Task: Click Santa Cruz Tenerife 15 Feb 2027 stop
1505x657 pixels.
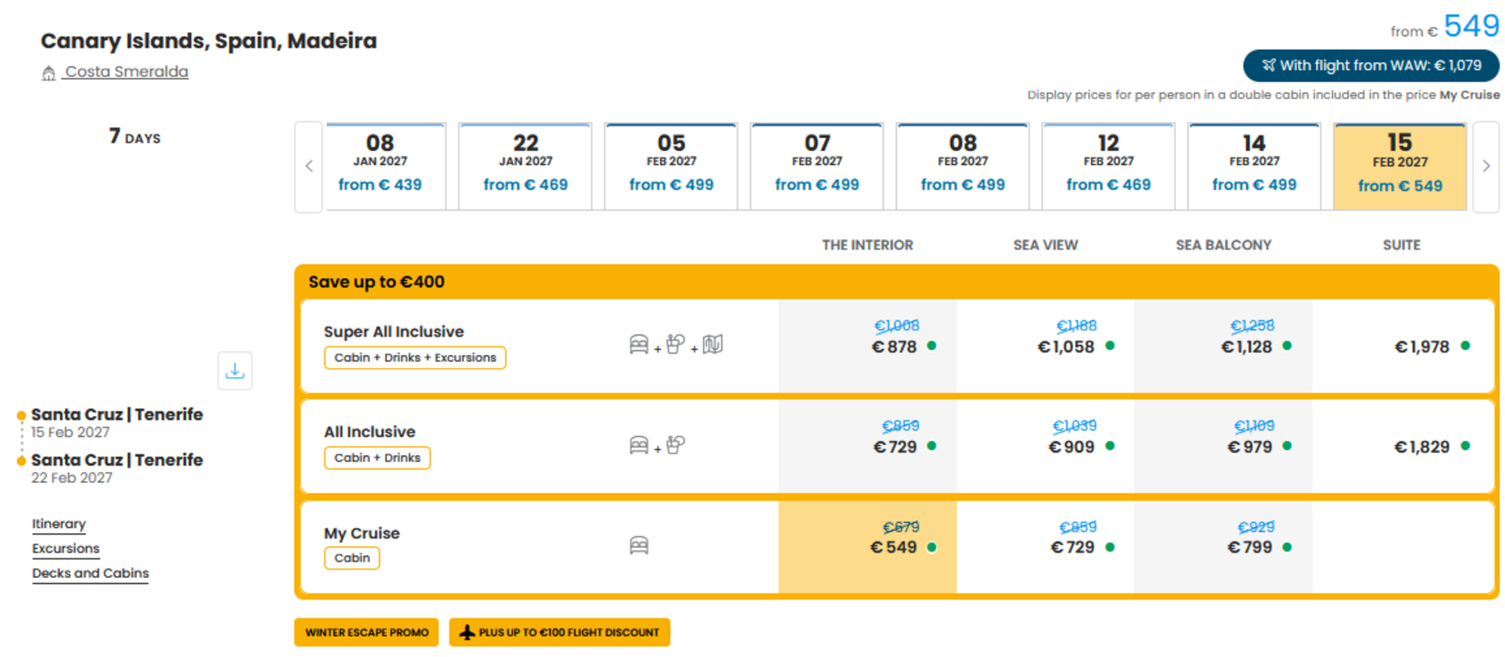Action: [117, 422]
